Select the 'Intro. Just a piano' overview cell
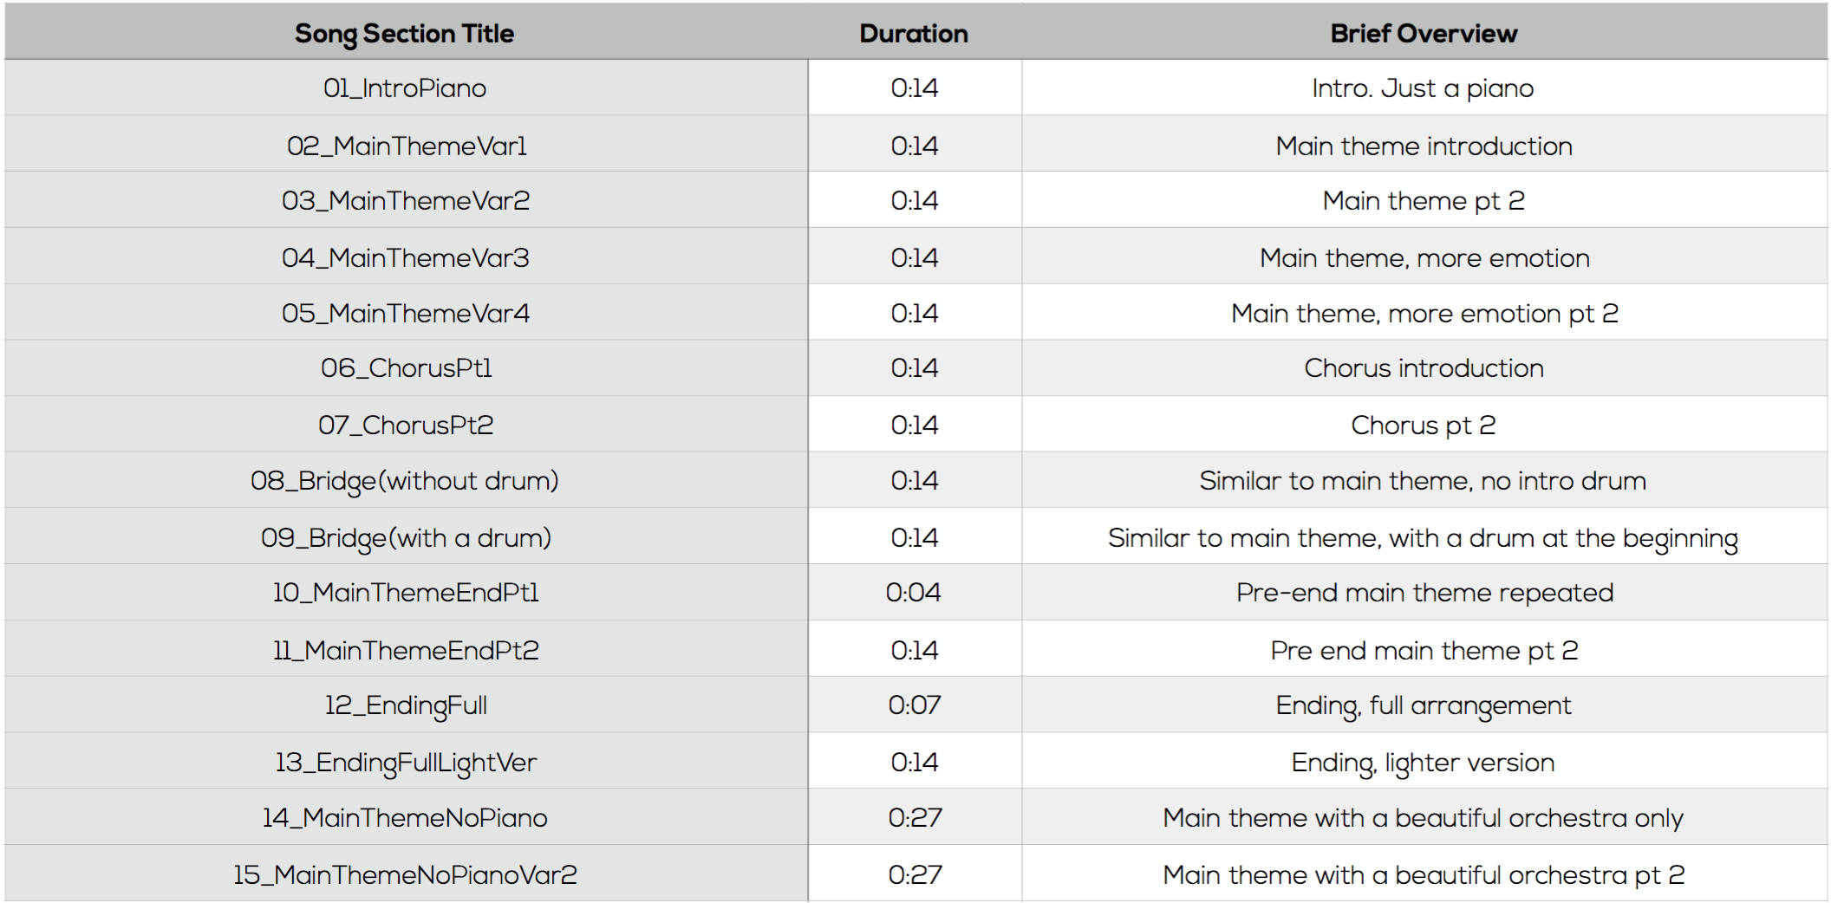The height and width of the screenshot is (903, 1831). [1424, 88]
